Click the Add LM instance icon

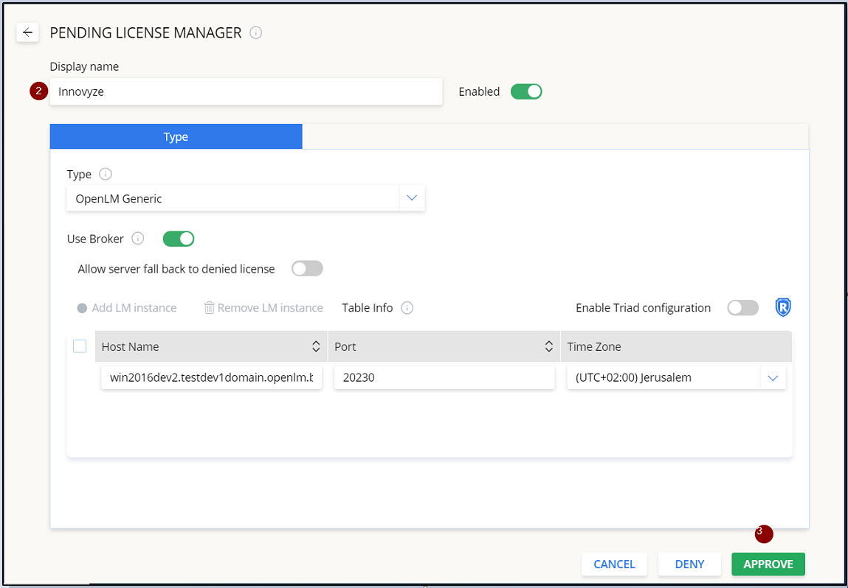click(82, 308)
